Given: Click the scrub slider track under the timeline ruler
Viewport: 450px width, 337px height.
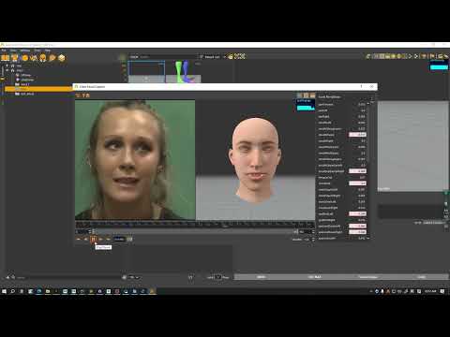Looking at the screenshot, I should click(194, 231).
